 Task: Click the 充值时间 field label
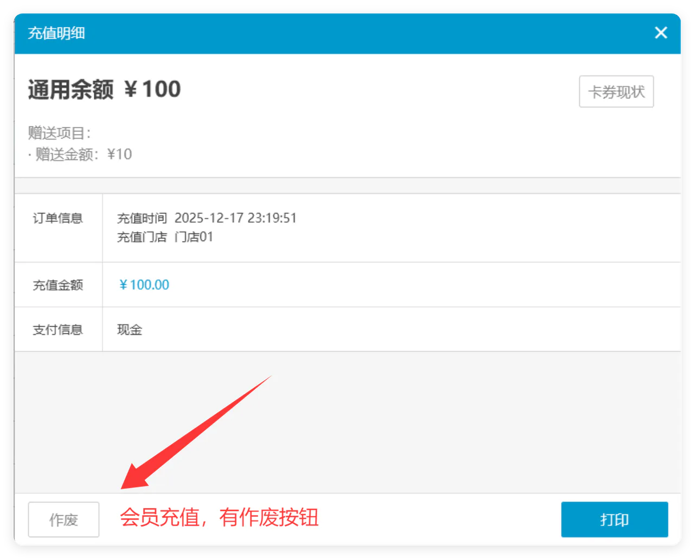click(x=142, y=218)
